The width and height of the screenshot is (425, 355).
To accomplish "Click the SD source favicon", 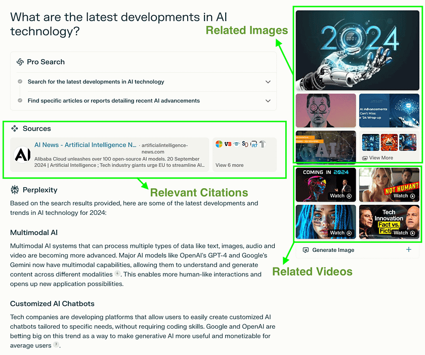I will [245, 144].
